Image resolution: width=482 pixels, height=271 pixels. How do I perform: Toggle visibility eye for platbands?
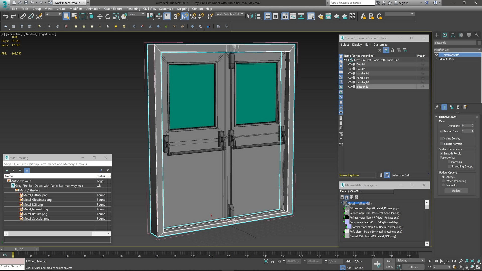[350, 87]
